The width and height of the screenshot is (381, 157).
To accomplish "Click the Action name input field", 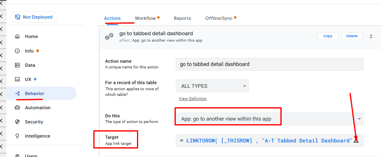I will (269, 64).
